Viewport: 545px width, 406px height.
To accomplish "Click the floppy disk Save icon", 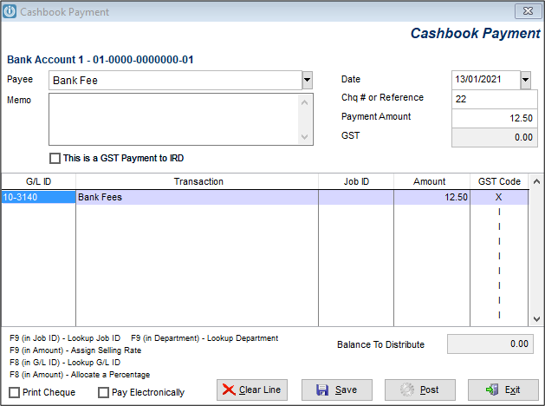I will [322, 390].
